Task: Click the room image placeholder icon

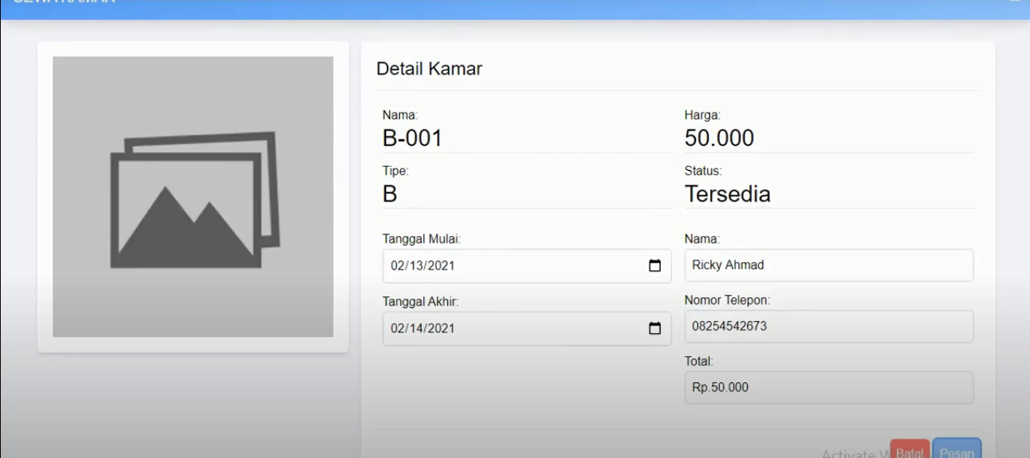Action: tap(195, 201)
